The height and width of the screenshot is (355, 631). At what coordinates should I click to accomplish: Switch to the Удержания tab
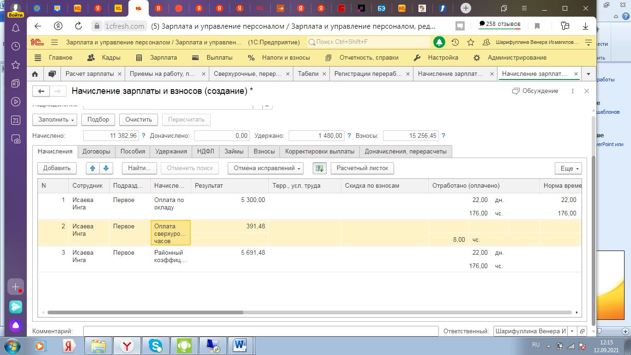(x=171, y=151)
